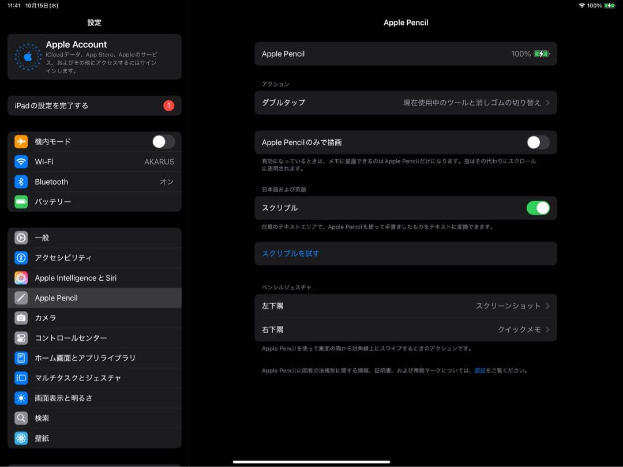The image size is (623, 467).
Task: Click the アクセシビリティ icon
Action: pos(21,258)
